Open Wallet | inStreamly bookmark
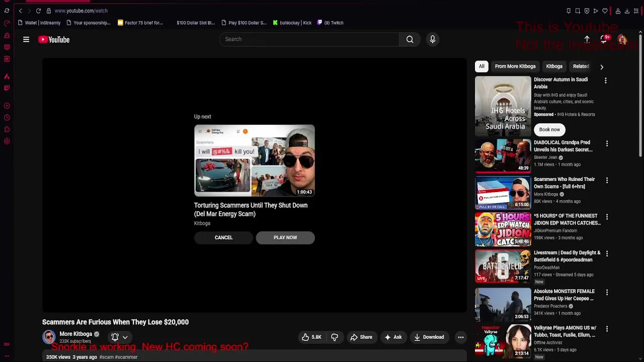 (x=39, y=23)
